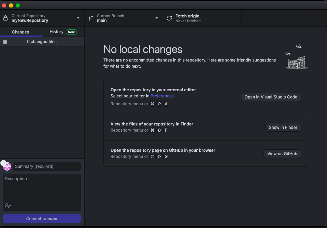The width and height of the screenshot is (327, 228).
Task: Click the paper boxes illustration
Action: coord(297,57)
